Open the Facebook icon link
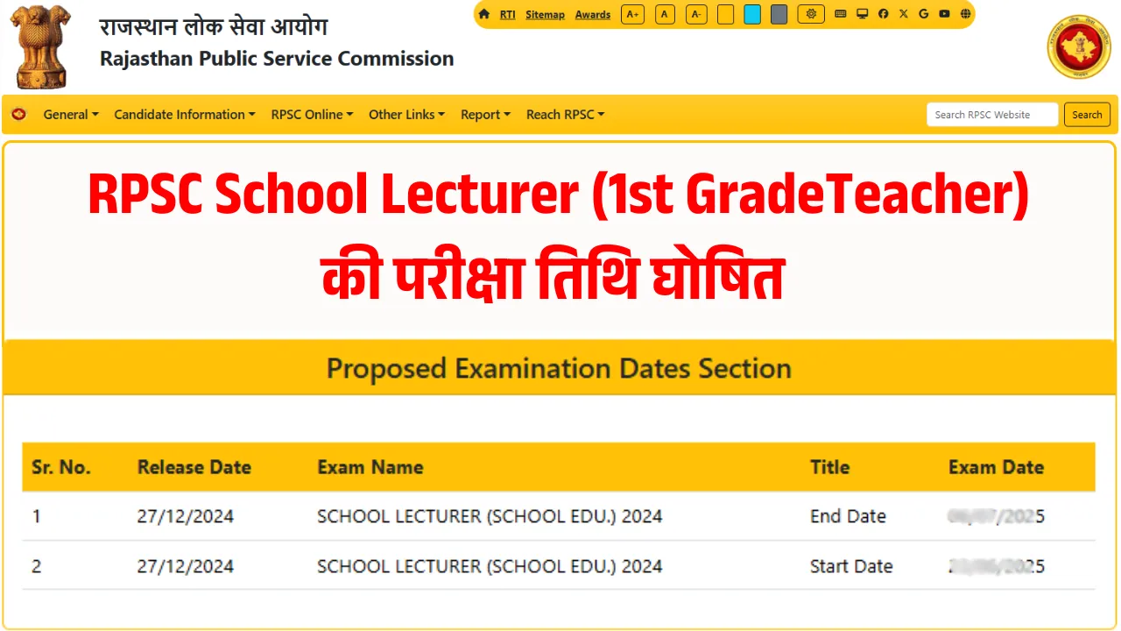 [x=883, y=14]
